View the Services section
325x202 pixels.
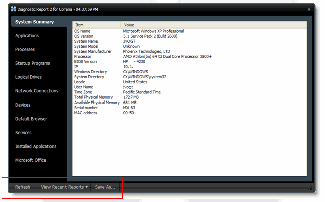coord(23,133)
